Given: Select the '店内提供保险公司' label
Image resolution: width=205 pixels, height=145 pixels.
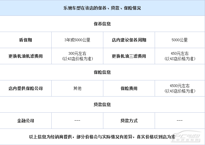Looking at the screenshot, I should pos(26,88).
